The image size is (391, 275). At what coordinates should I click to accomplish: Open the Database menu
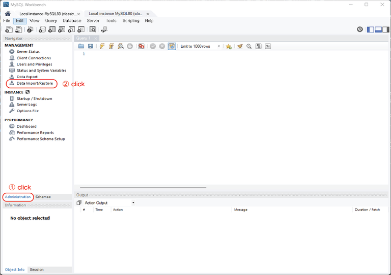72,21
